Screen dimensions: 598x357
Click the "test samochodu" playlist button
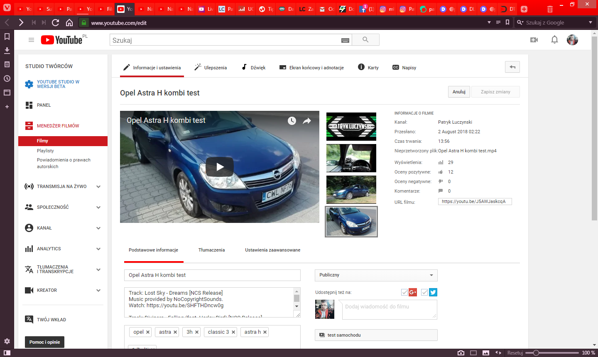[x=376, y=335]
